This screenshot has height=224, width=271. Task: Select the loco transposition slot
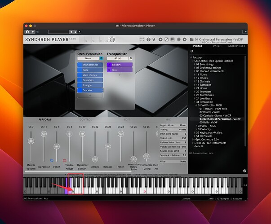[x=120, y=70]
